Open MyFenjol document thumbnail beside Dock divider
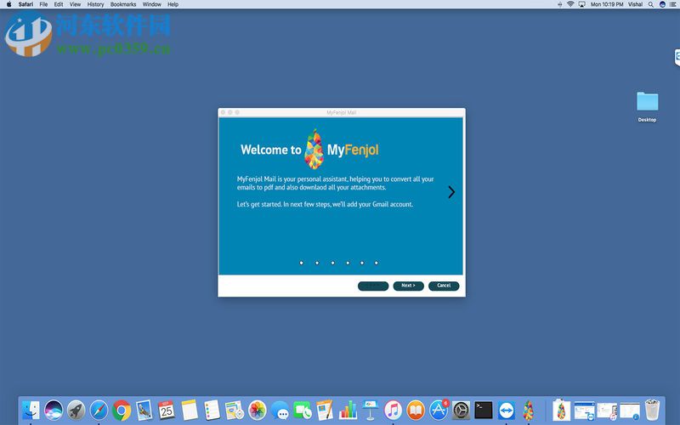 tap(561, 410)
